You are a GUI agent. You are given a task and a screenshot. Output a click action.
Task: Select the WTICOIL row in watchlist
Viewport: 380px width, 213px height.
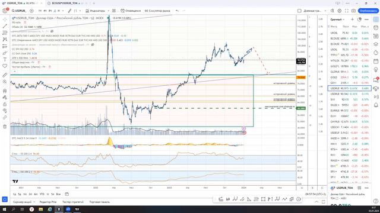[x=350, y=60]
